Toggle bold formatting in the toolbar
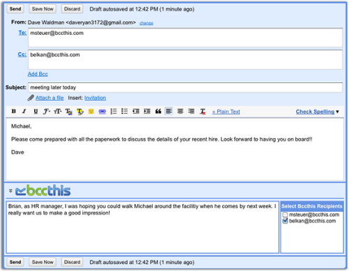This screenshot has height=271, width=349. pyautogui.click(x=14, y=111)
